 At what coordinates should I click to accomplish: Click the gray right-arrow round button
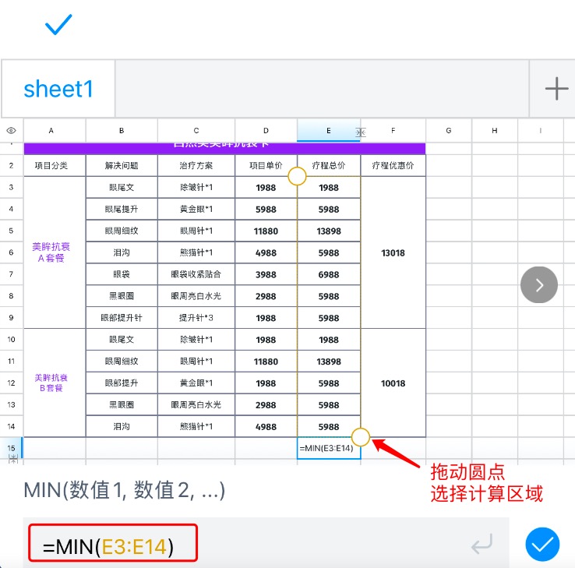coord(538,285)
